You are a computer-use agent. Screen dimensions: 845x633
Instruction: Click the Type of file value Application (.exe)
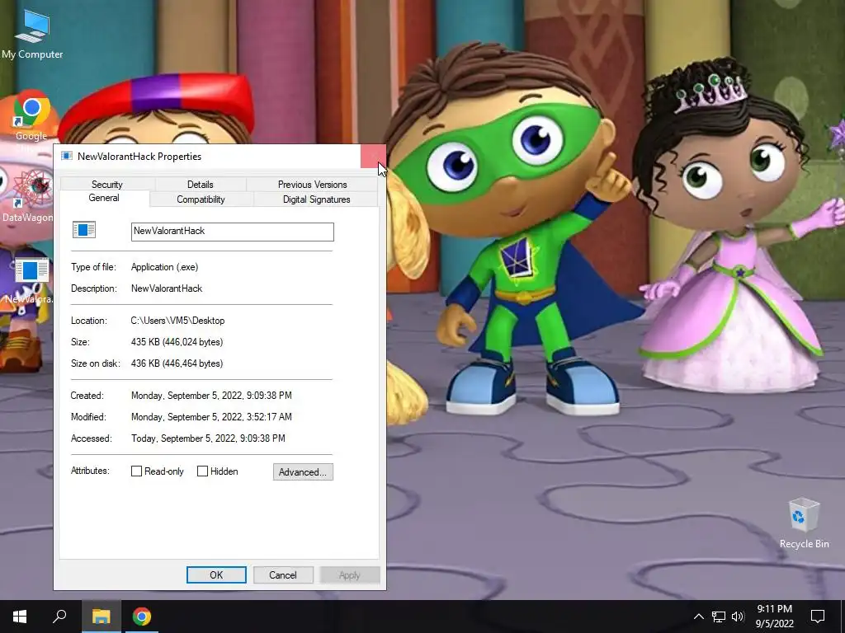click(165, 267)
